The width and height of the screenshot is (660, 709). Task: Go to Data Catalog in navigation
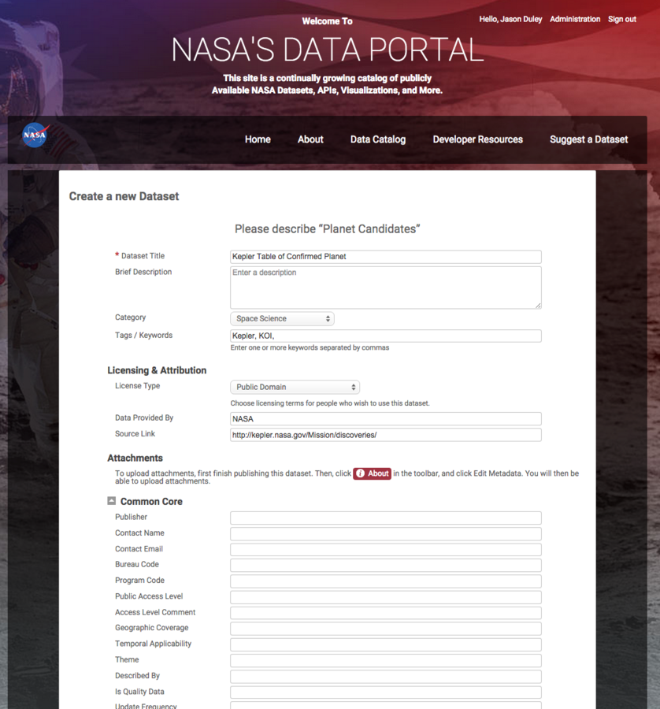378,139
